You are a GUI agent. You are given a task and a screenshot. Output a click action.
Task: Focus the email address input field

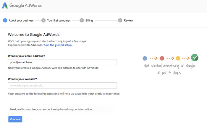(x=62, y=62)
